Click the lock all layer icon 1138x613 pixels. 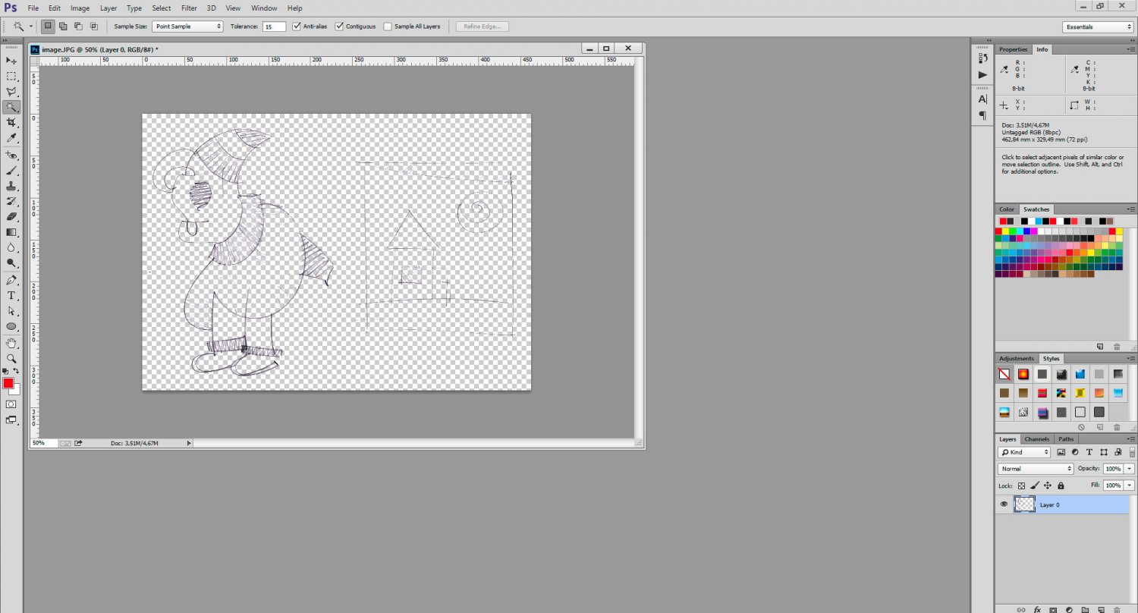1061,486
